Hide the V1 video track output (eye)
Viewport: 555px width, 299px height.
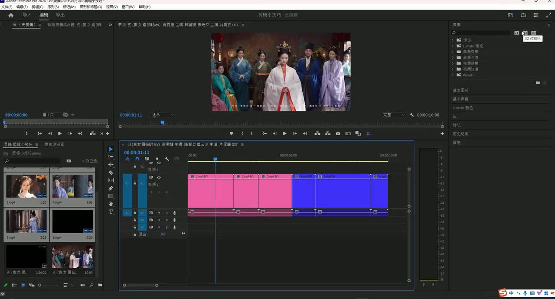(x=159, y=177)
